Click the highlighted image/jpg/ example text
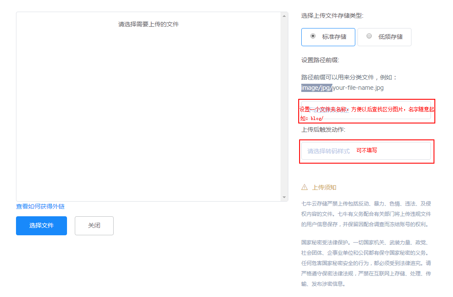Image resolution: width=453 pixels, height=297 pixels. [317, 88]
